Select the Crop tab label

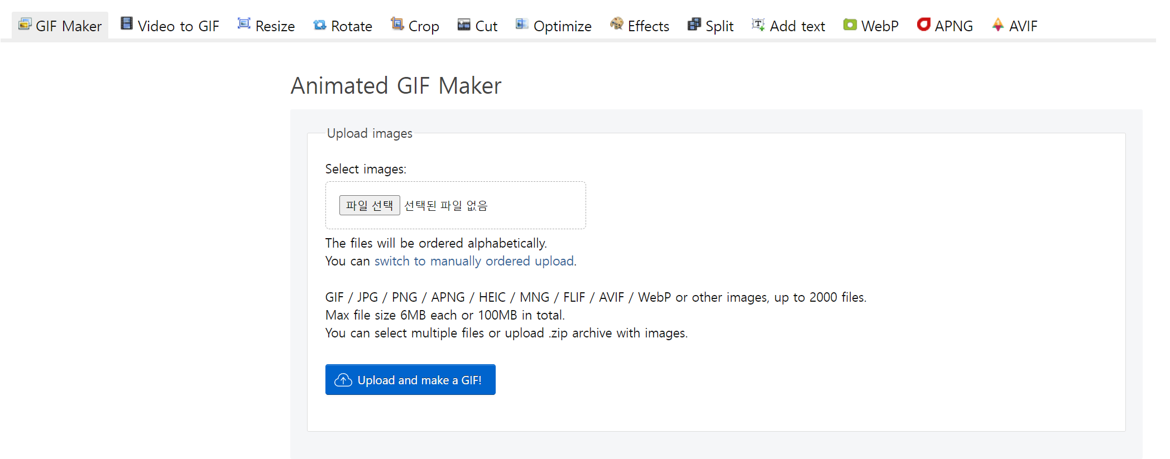[424, 26]
